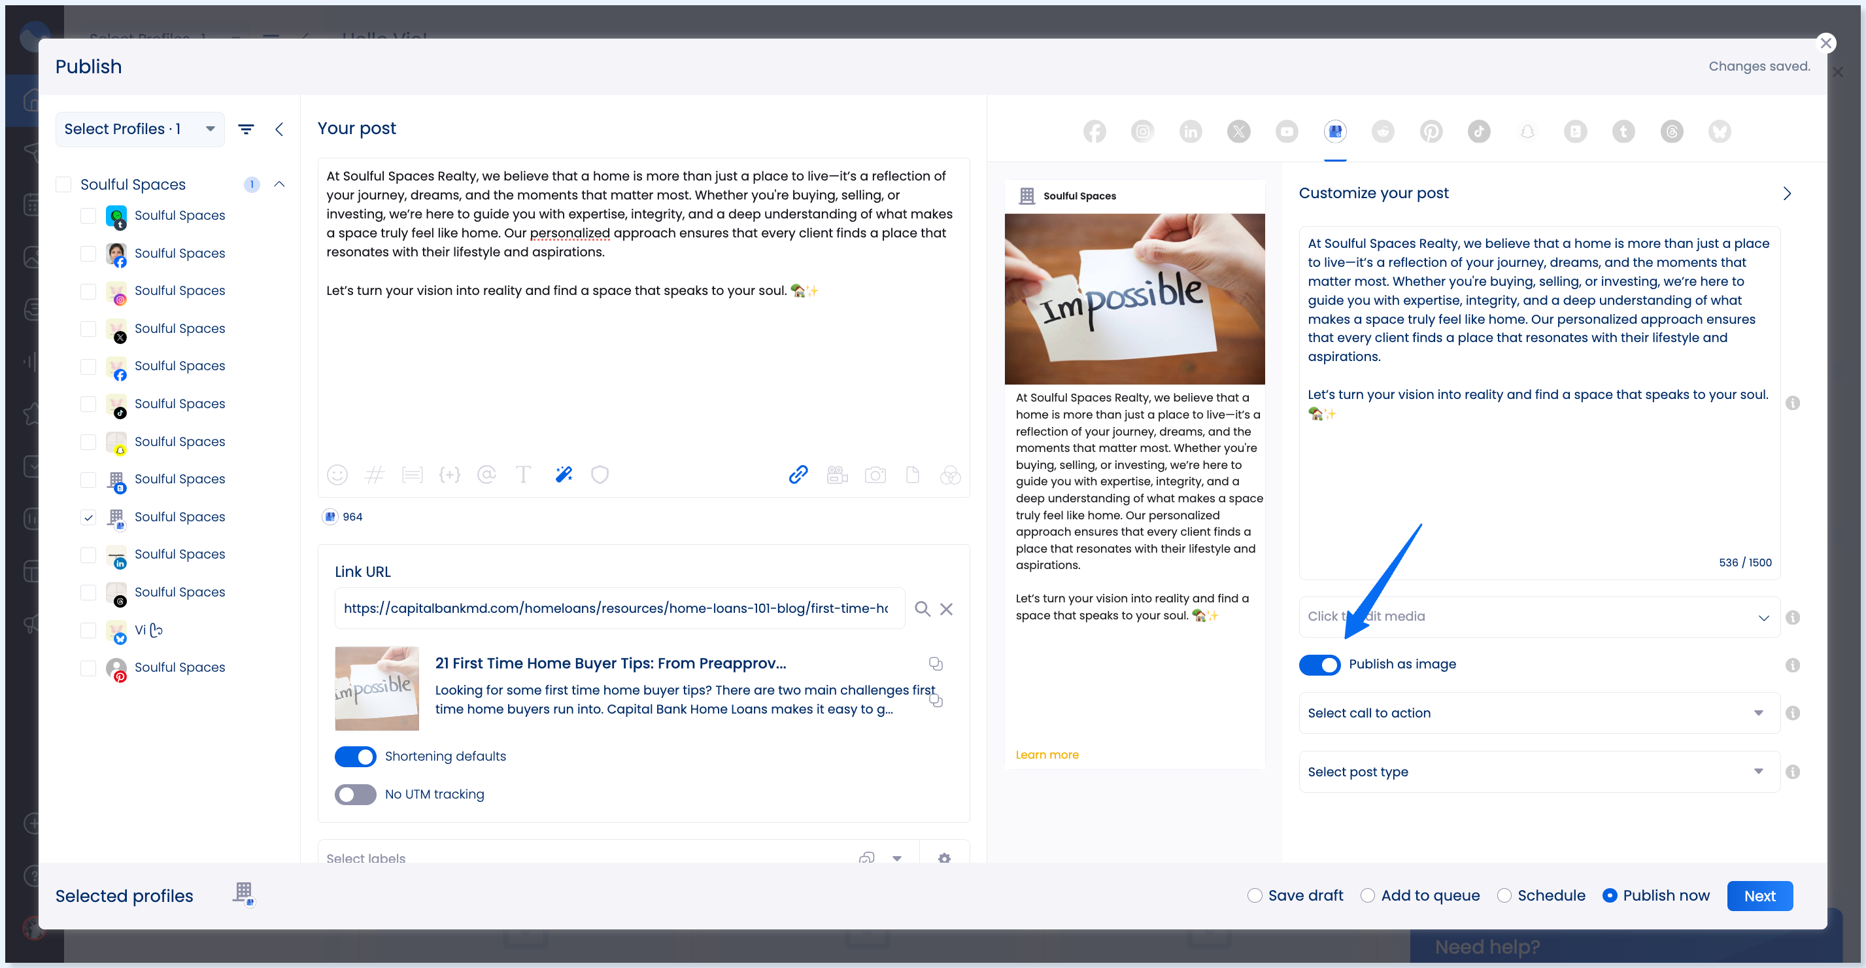Viewport: 1866px width, 968px height.
Task: Collapse the profiles side panel
Action: pos(279,129)
